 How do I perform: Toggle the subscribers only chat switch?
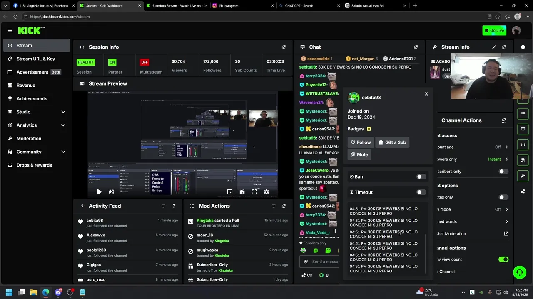(x=503, y=172)
